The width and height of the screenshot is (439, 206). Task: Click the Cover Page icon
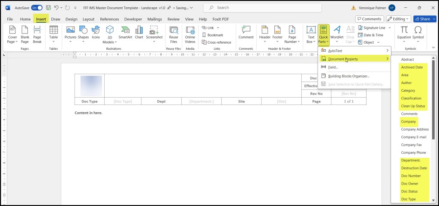pos(12,31)
